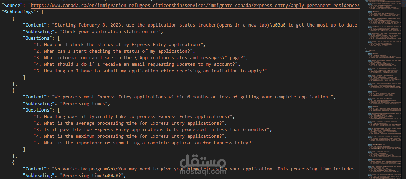
Task: Click the value "Check your application status online"
Action: [110, 32]
